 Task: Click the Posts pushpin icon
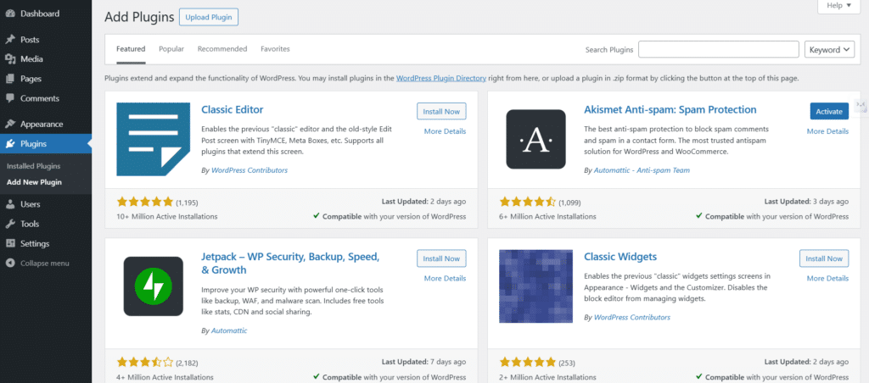[10, 39]
